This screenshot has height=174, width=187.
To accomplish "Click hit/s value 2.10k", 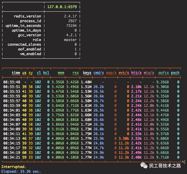I will point(137,87).
